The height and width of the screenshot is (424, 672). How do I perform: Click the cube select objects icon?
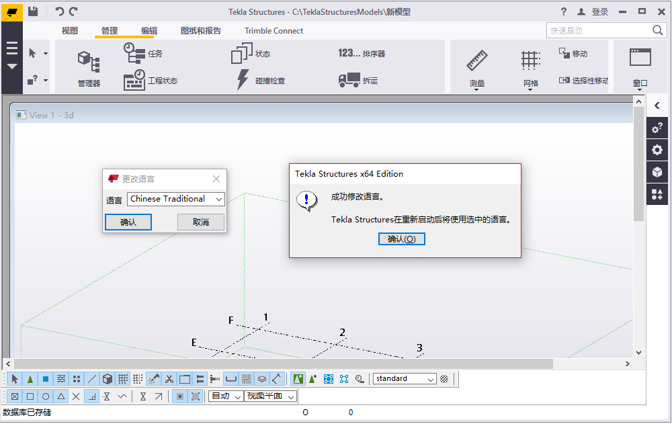click(107, 379)
